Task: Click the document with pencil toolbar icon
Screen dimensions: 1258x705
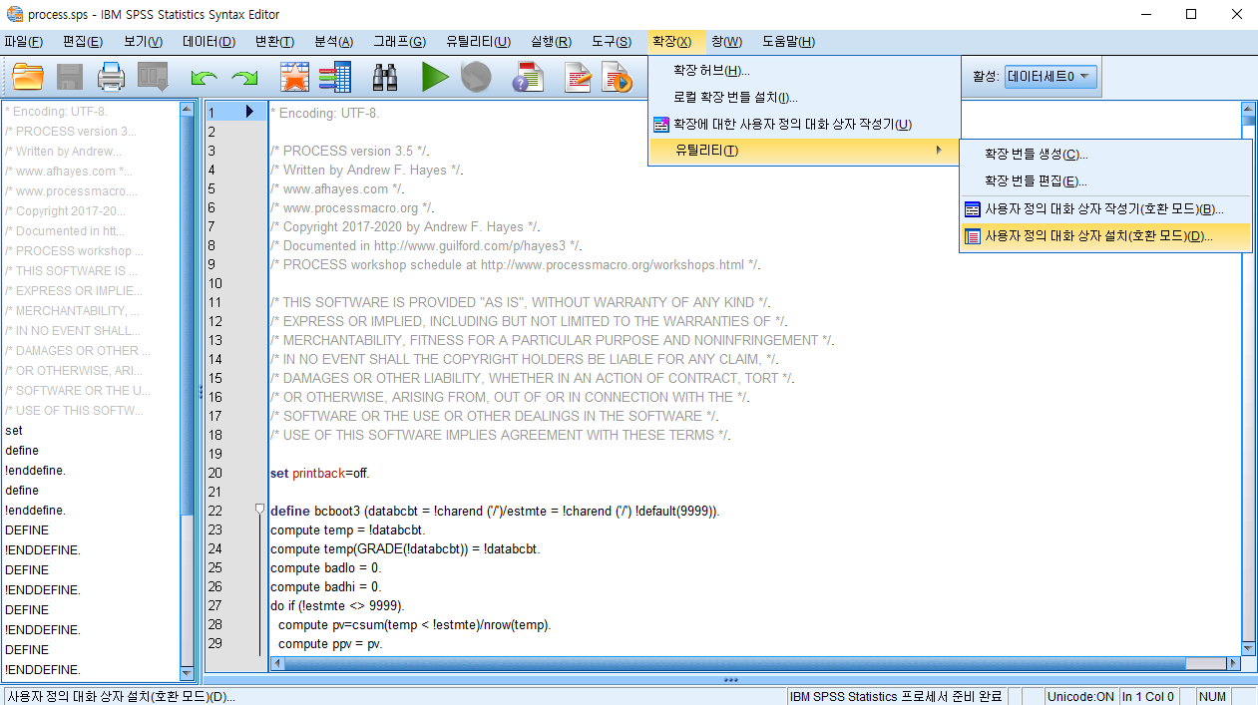Action: (578, 77)
